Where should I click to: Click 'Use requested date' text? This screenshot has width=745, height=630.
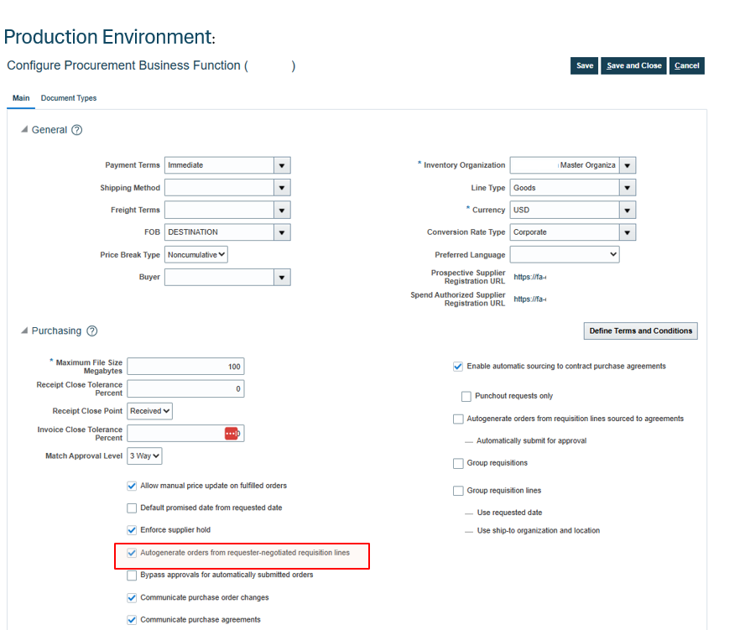(x=509, y=513)
